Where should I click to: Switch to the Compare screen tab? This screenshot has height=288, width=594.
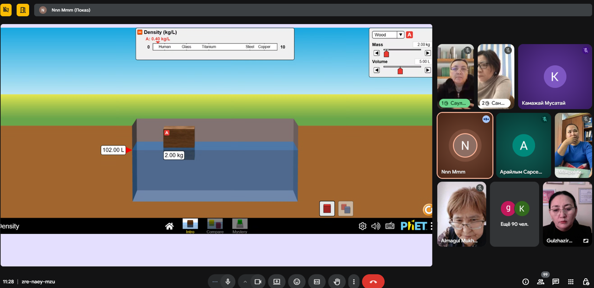(x=215, y=225)
